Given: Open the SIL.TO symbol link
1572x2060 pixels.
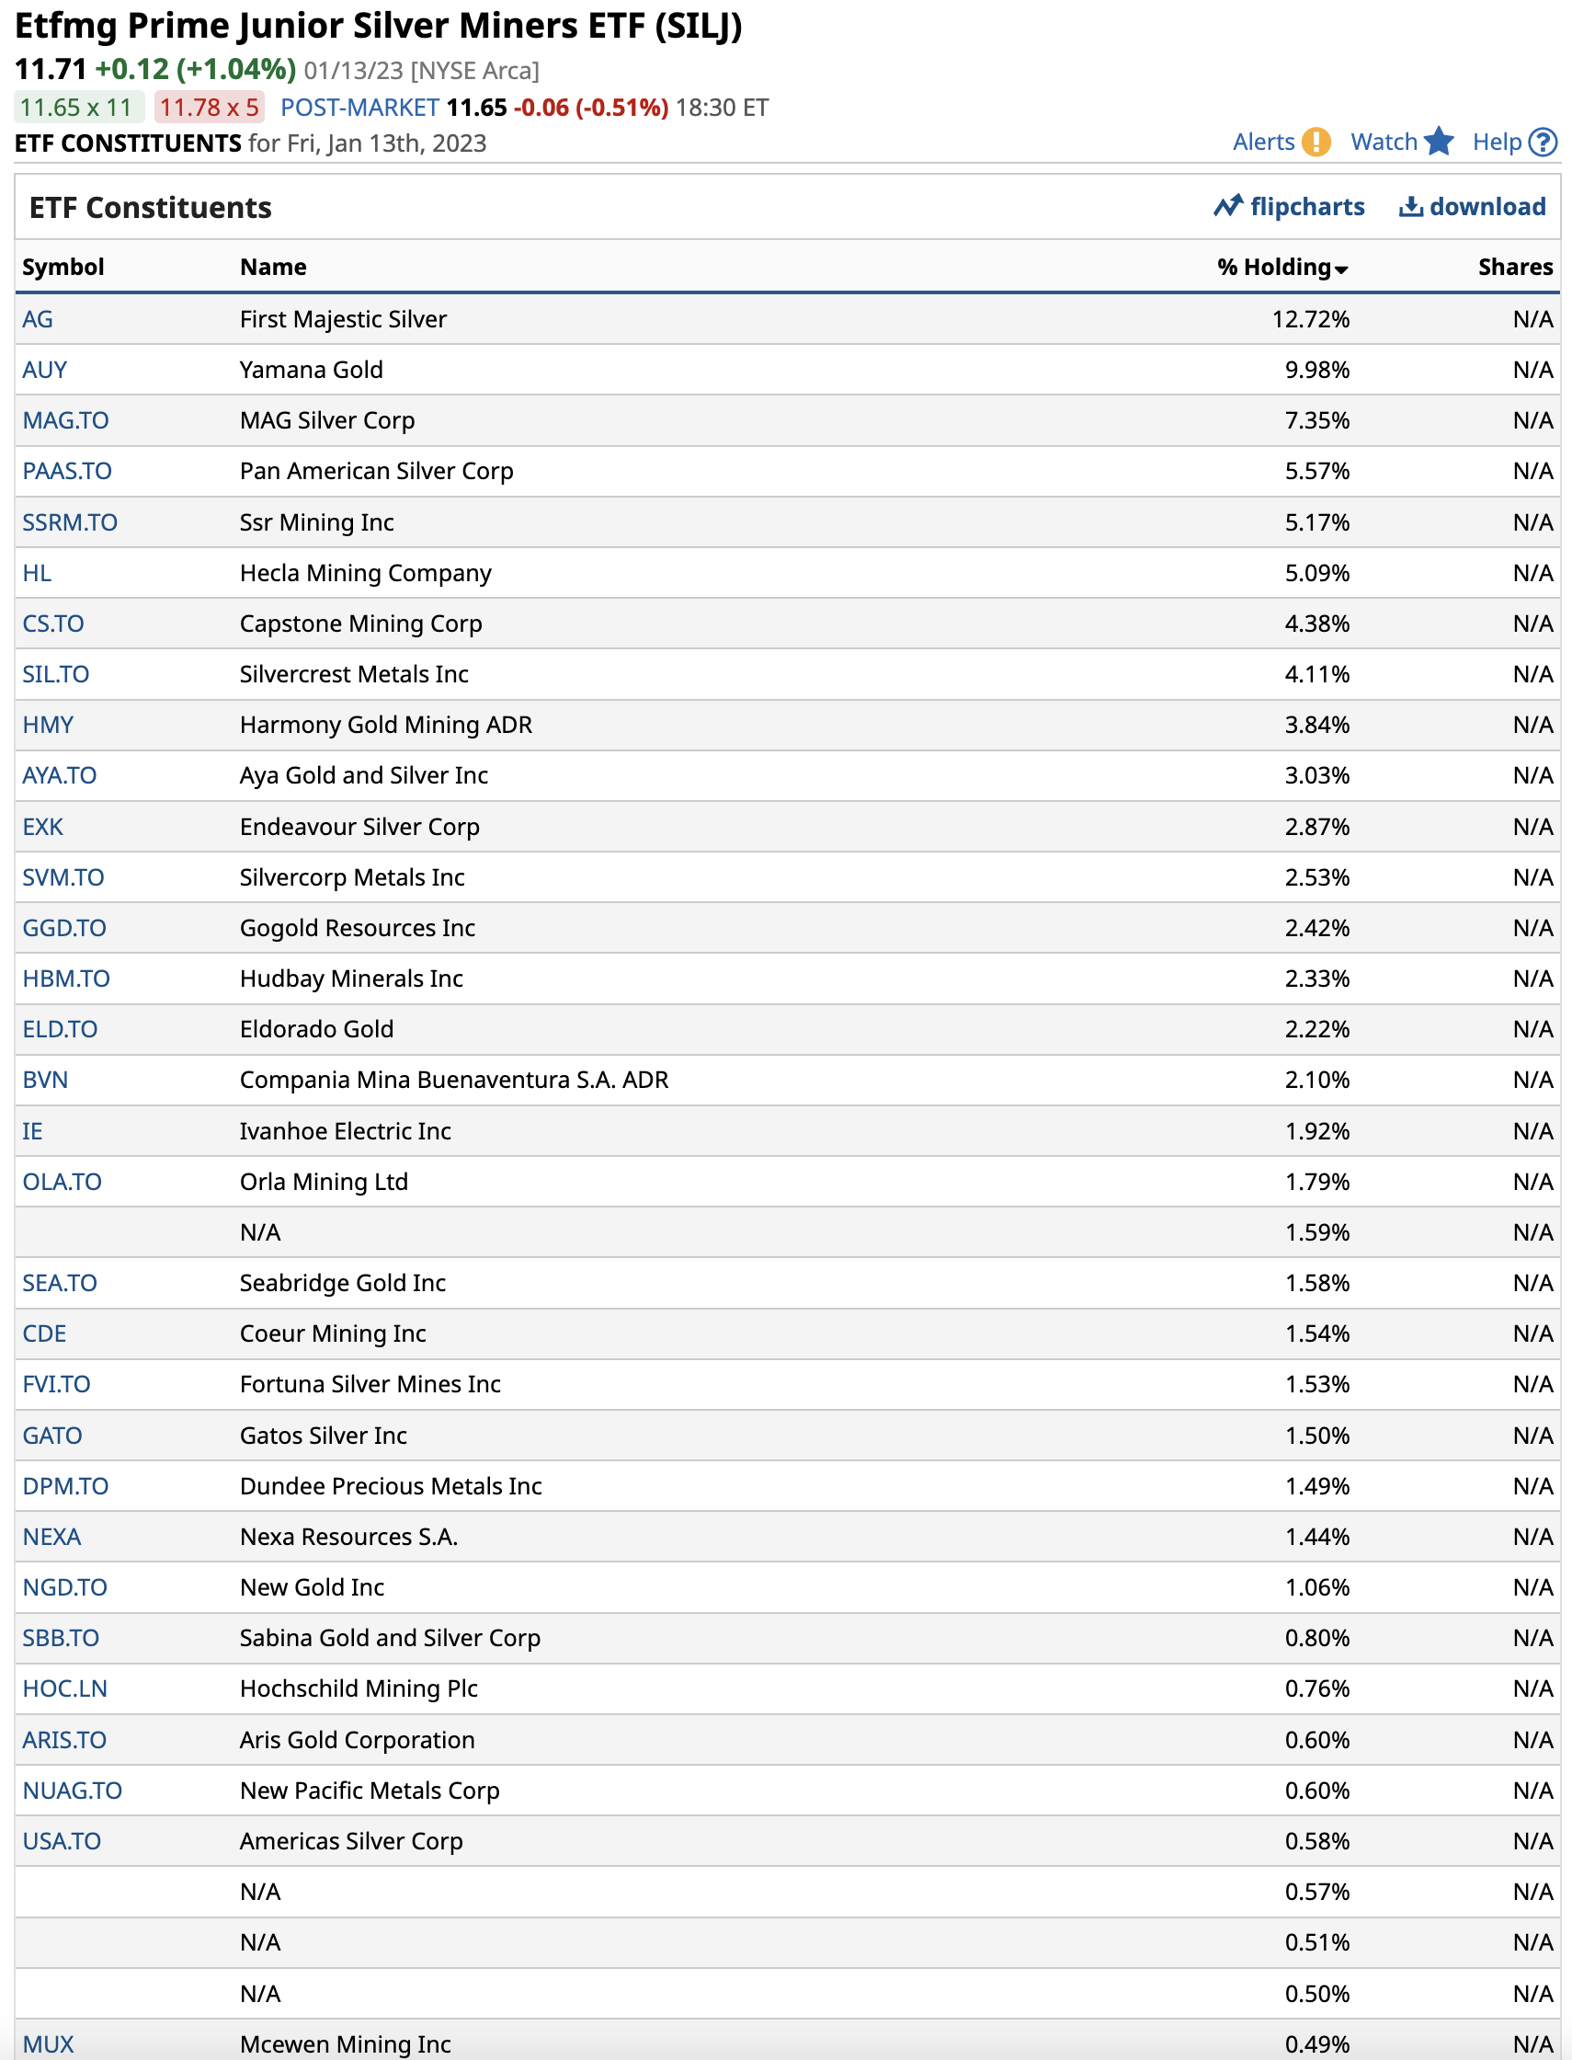Looking at the screenshot, I should 56,674.
